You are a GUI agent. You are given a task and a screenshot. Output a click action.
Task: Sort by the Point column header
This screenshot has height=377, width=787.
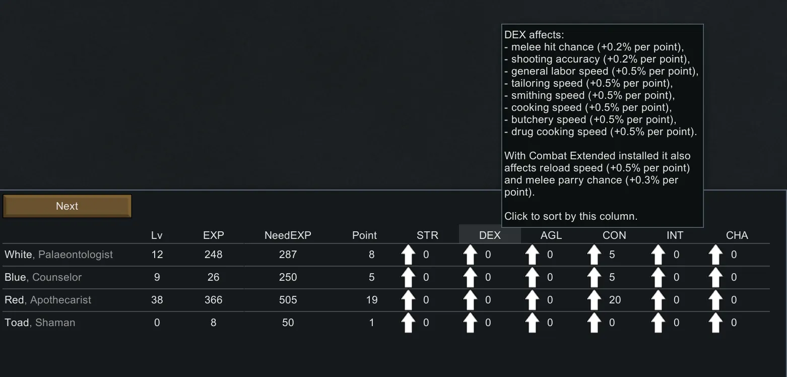[364, 235]
